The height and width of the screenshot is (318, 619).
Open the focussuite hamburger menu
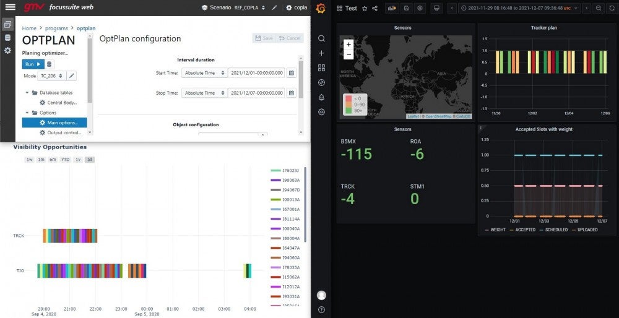[x=11, y=7]
